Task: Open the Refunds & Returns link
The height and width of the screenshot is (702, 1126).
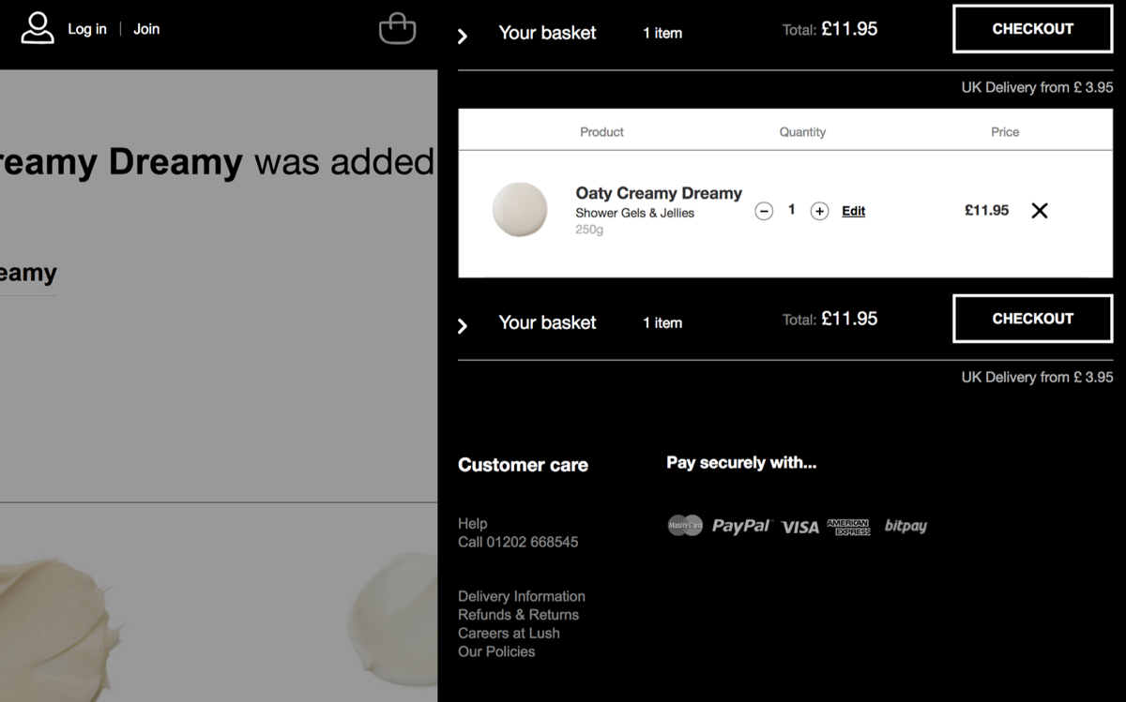Action: [x=519, y=615]
